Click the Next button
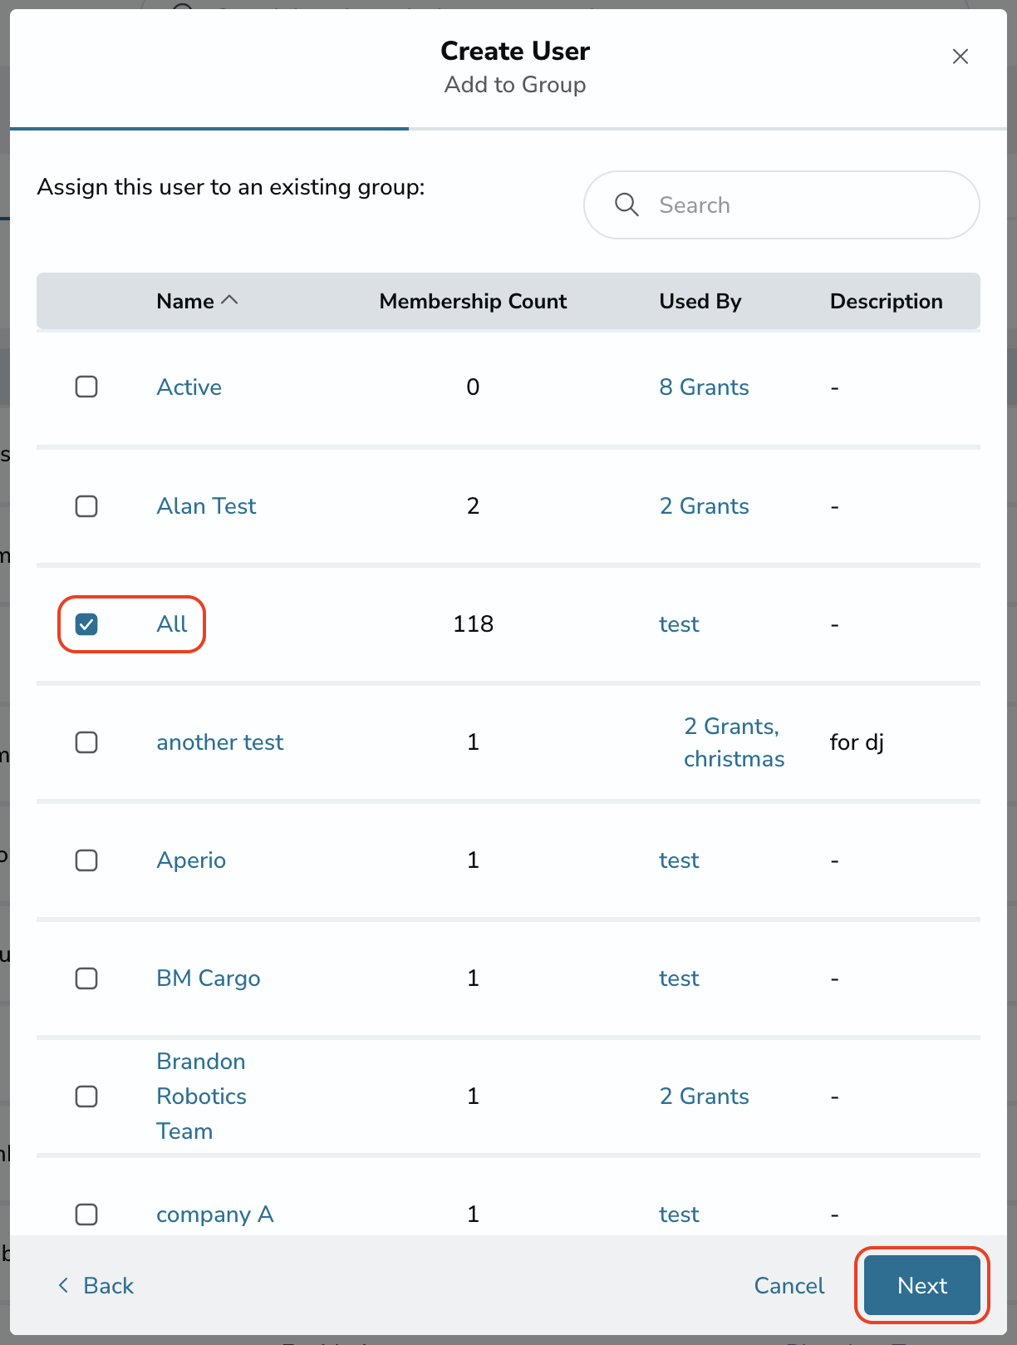The image size is (1017, 1345). tap(922, 1285)
